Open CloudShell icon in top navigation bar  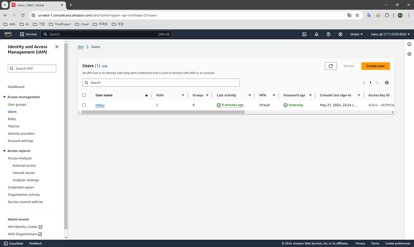point(304,34)
